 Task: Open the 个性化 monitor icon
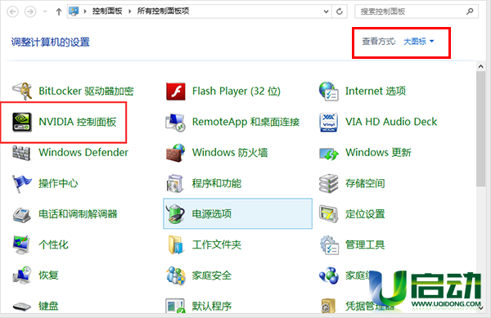click(x=21, y=244)
